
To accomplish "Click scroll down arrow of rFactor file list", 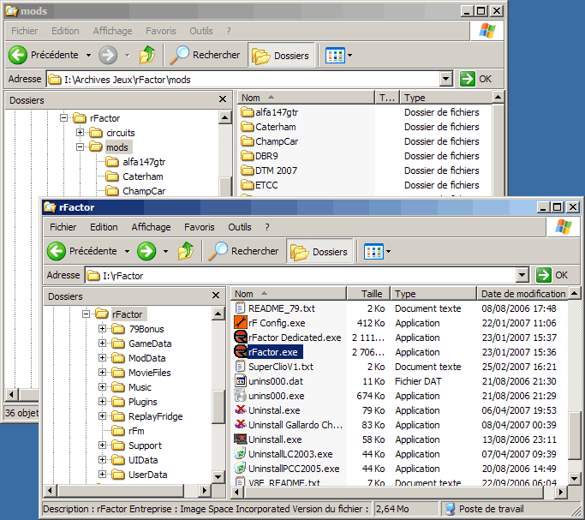I will [x=574, y=478].
